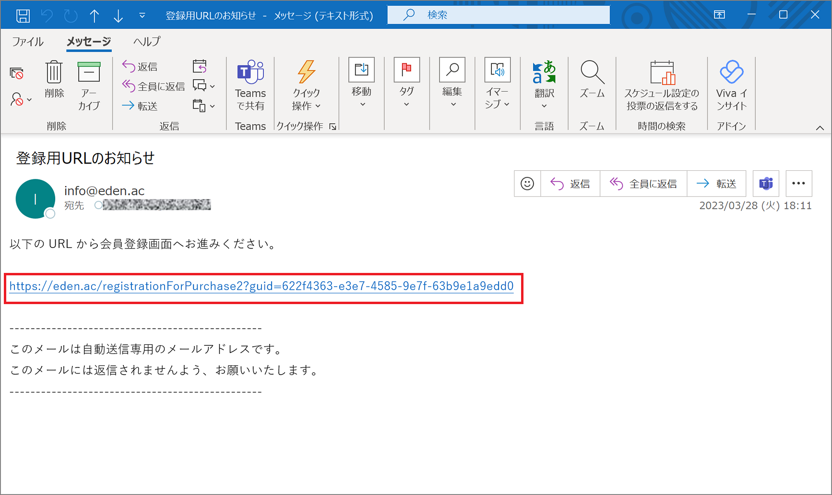Click the subject 登録用URLのお知らせ

coord(85,158)
